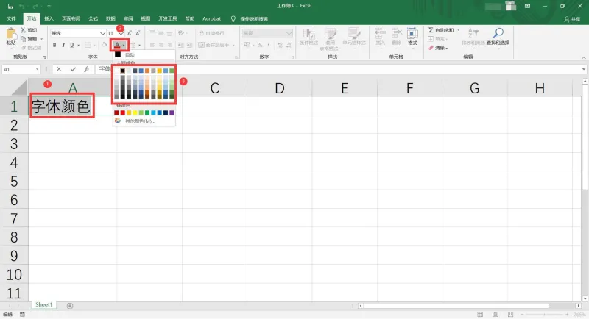Click the Share button at top right
Viewport: 589px width, 319px height.
point(572,19)
